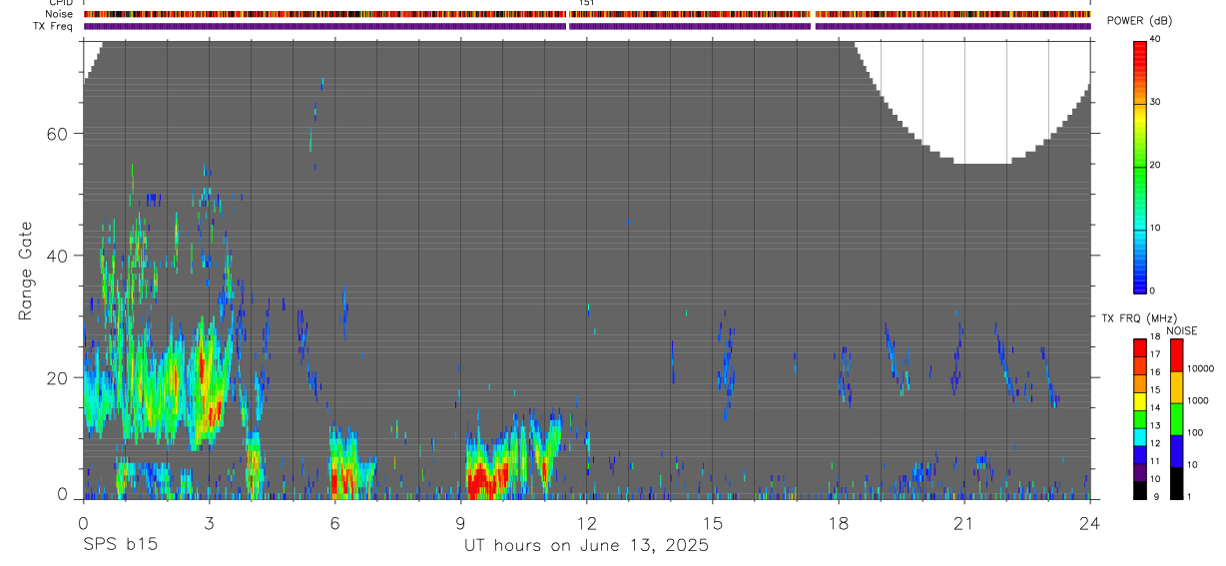
Task: Pick the purple swatch between 10 and 11 MHz
Action: pyautogui.click(x=1139, y=471)
